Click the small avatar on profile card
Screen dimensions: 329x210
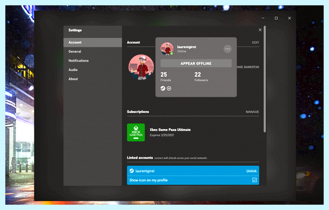tap(167, 49)
